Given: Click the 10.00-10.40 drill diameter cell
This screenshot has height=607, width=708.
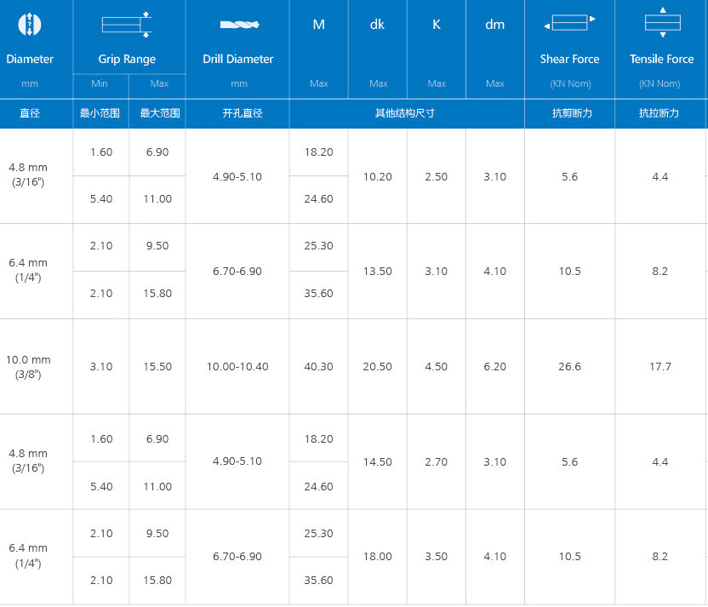Looking at the screenshot, I should [x=237, y=367].
